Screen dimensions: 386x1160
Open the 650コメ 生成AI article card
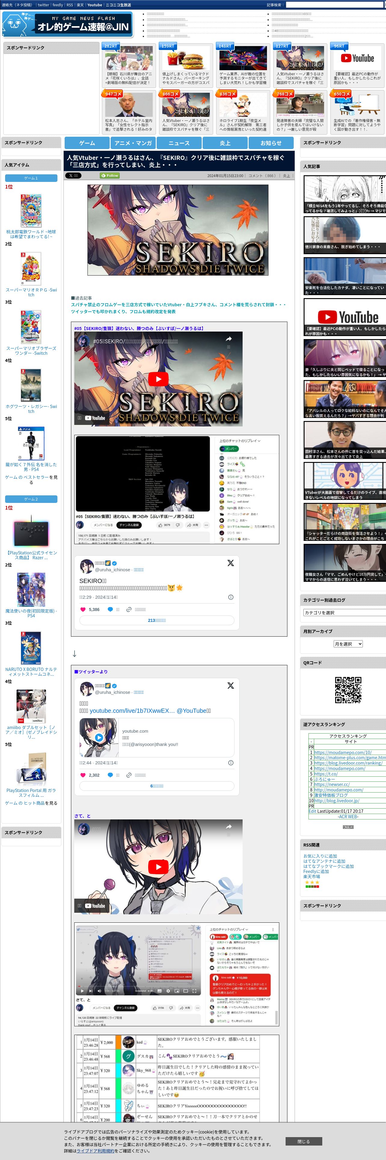357,112
